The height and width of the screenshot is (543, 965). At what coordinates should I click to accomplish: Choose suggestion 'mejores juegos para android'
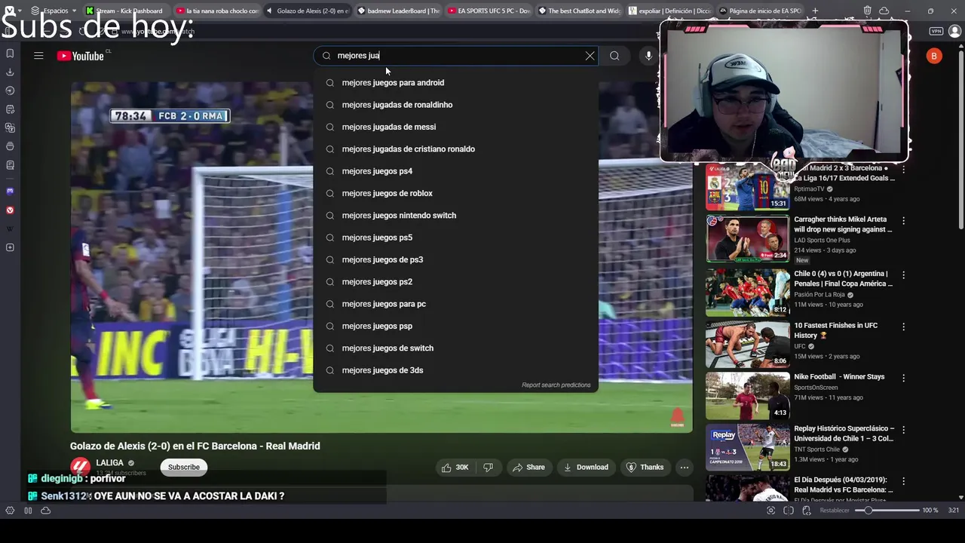[x=455, y=83]
